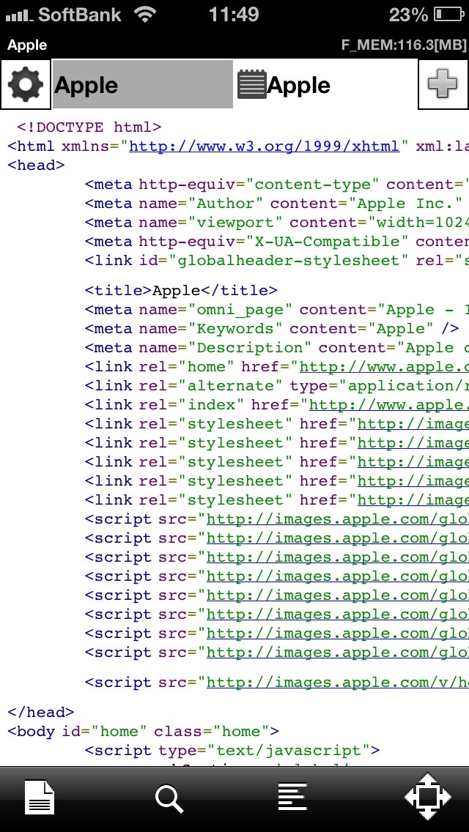
Task: Tap the four-arrow fullscreen icon
Action: [427, 796]
